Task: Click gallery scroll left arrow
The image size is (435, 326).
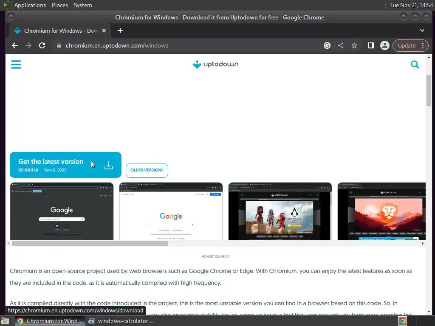Action: coord(8,243)
